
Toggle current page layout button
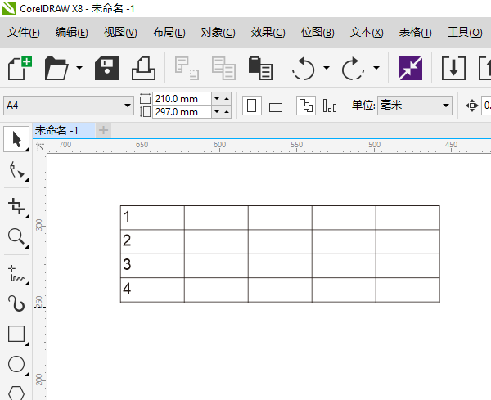click(330, 106)
